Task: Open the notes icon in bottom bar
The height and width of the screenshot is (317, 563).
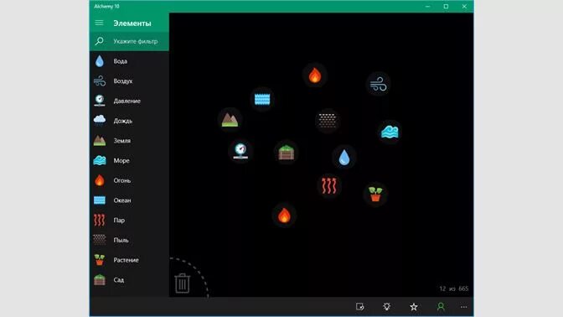Action: click(359, 307)
